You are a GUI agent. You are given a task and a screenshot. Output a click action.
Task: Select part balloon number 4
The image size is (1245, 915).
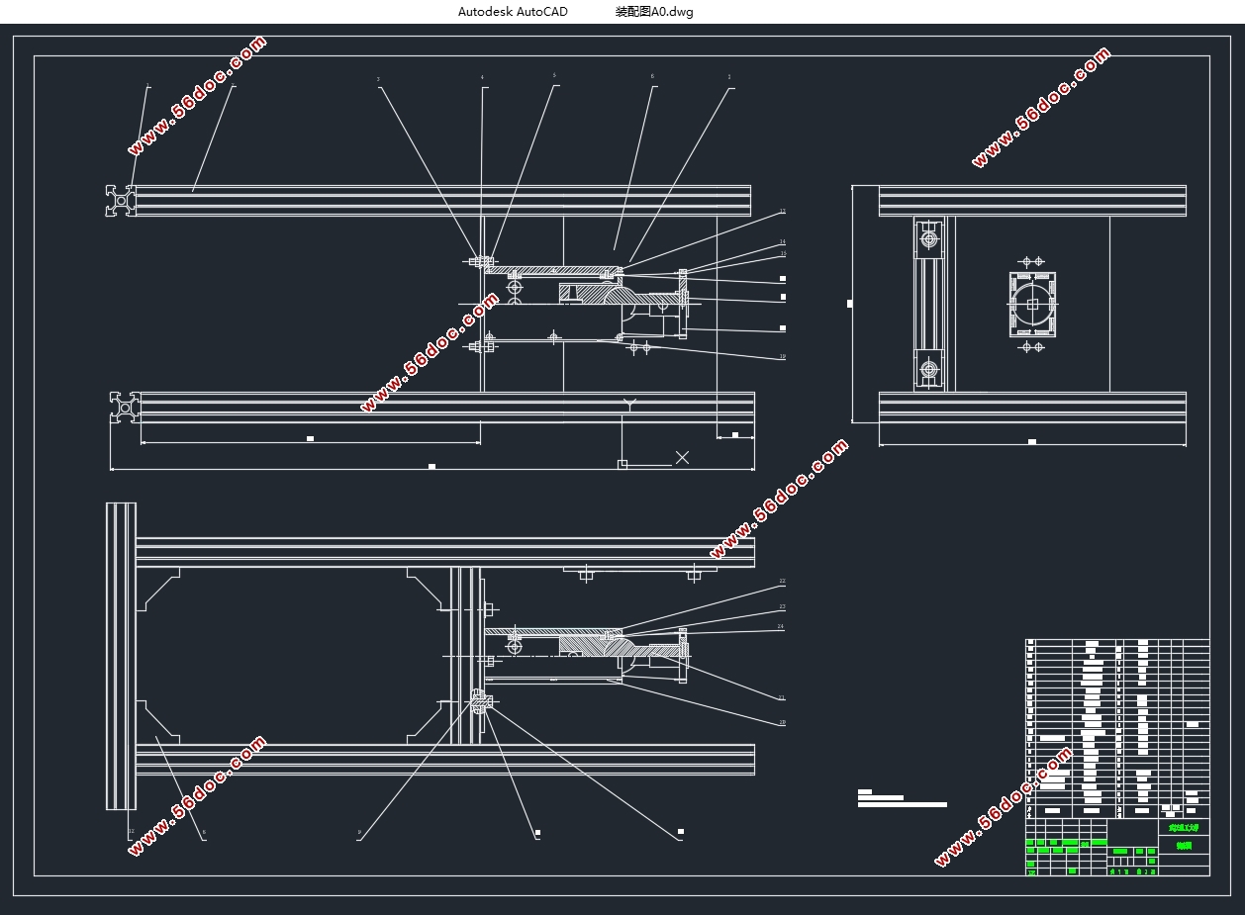coord(483,77)
